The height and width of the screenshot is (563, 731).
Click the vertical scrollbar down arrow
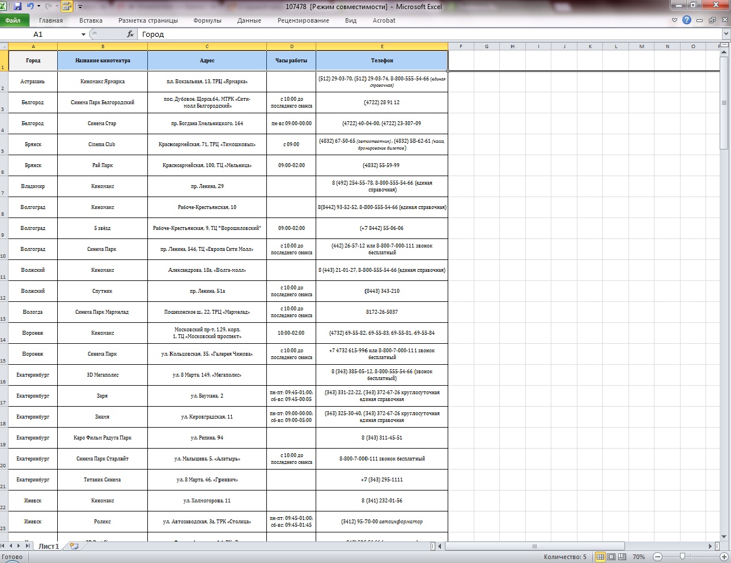(x=724, y=536)
